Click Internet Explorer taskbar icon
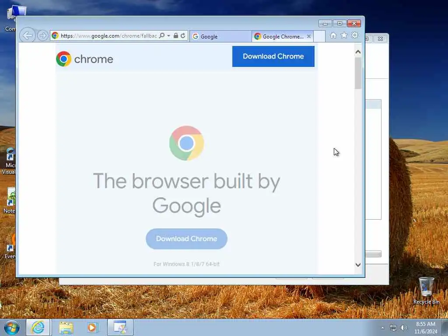Image resolution: width=448 pixels, height=336 pixels. tap(38, 327)
